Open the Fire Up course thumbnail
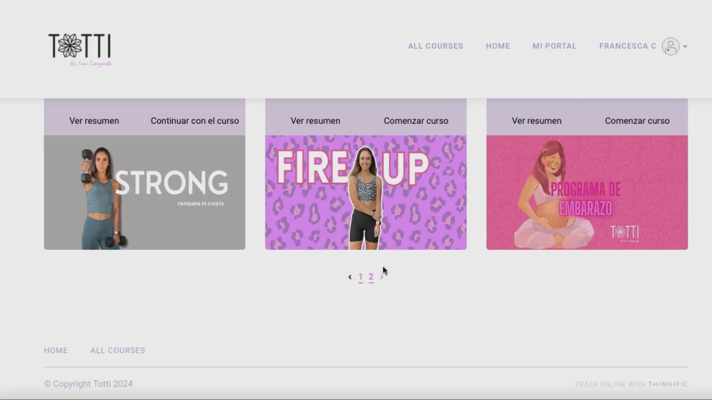 point(366,192)
